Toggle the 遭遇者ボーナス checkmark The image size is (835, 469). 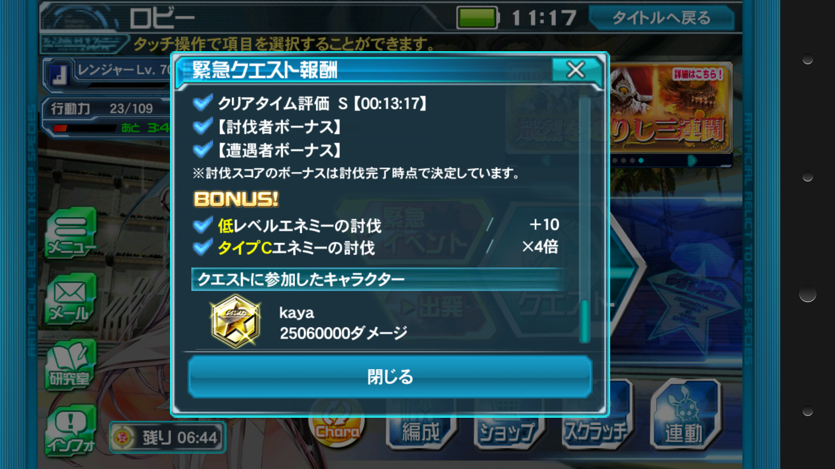click(203, 150)
